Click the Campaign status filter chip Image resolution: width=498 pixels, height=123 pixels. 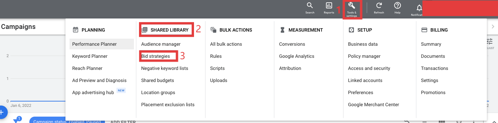(67, 121)
